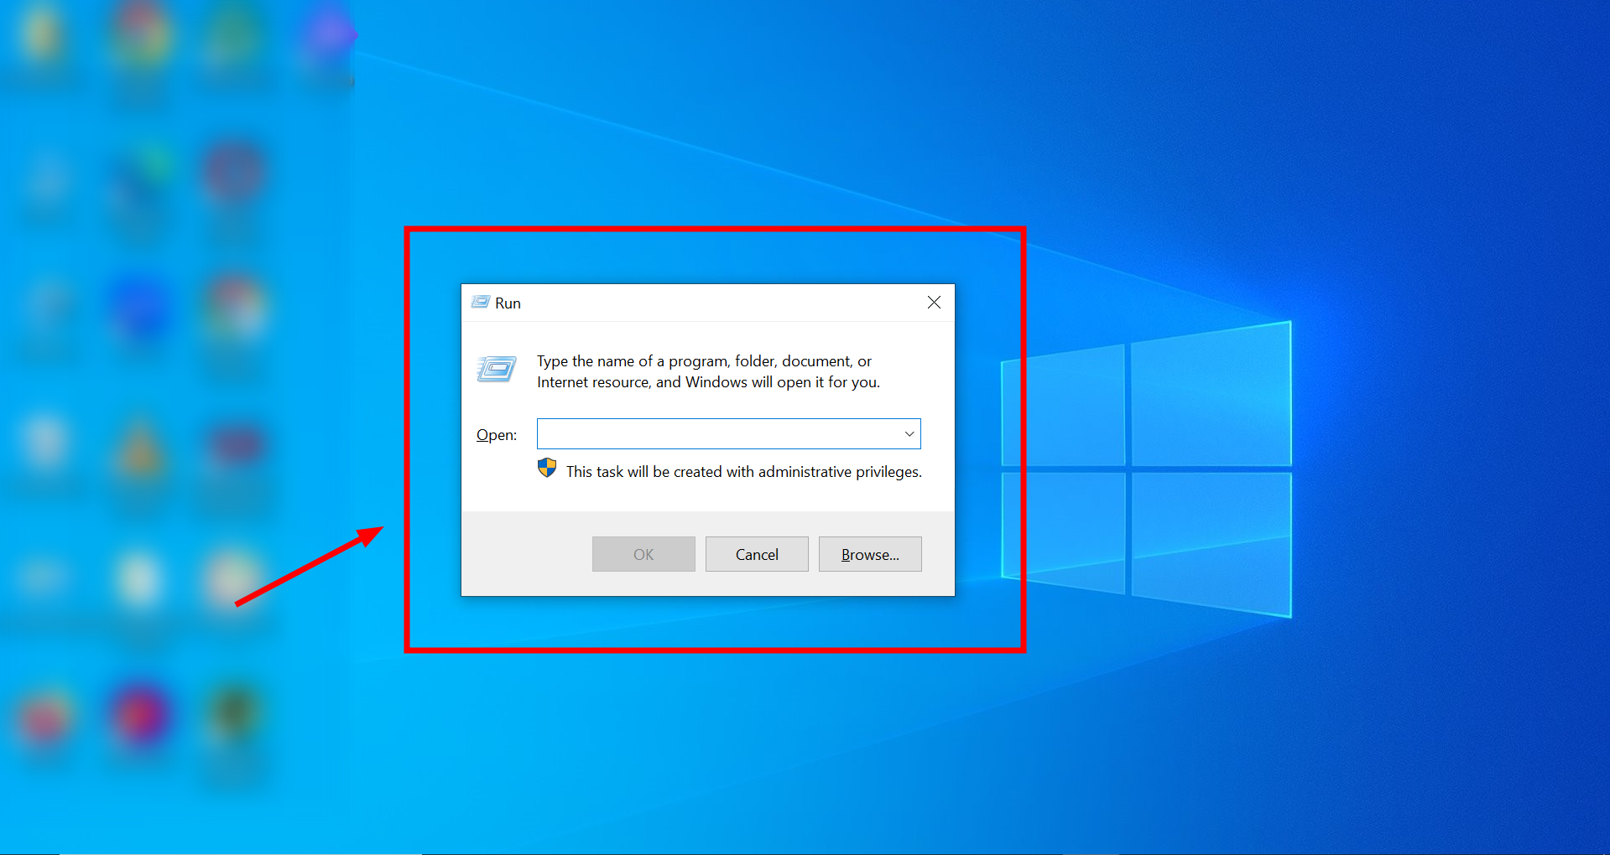1610x855 pixels.
Task: Click the small Run icon in the title bar
Action: click(481, 302)
